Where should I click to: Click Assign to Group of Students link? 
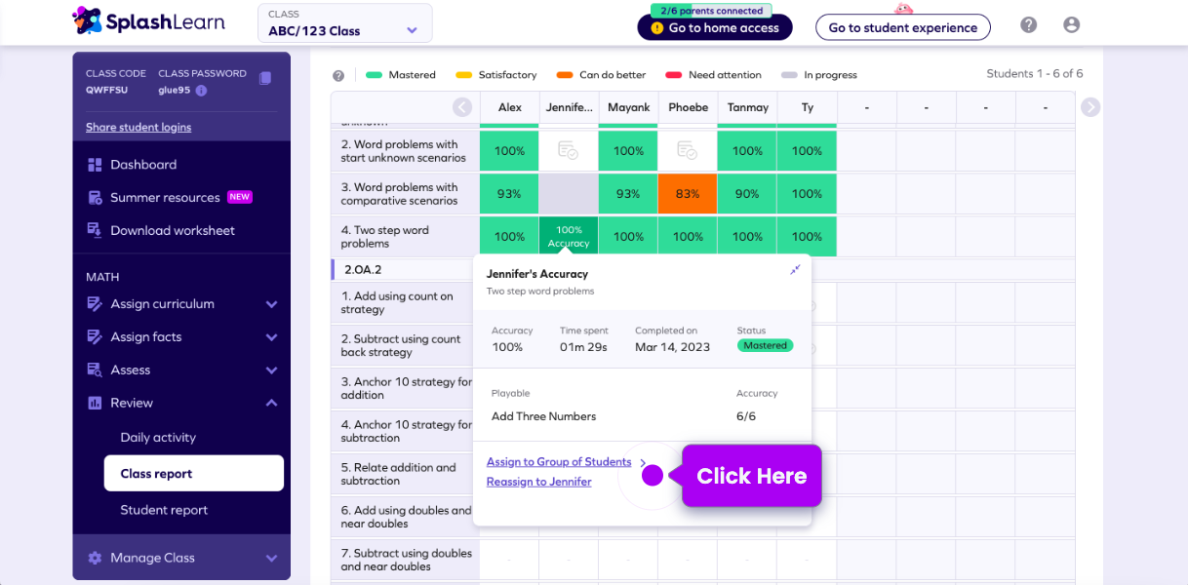(558, 462)
